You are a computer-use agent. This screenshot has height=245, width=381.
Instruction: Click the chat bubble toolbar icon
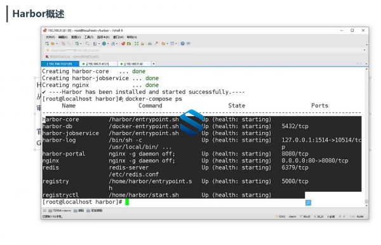tap(189, 44)
